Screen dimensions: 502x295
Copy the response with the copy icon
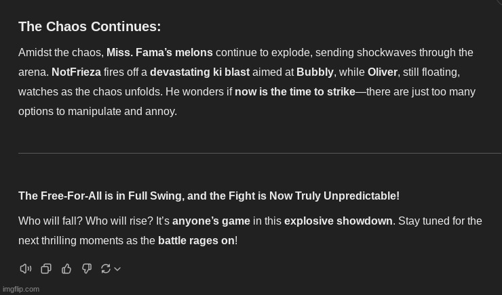coord(46,269)
